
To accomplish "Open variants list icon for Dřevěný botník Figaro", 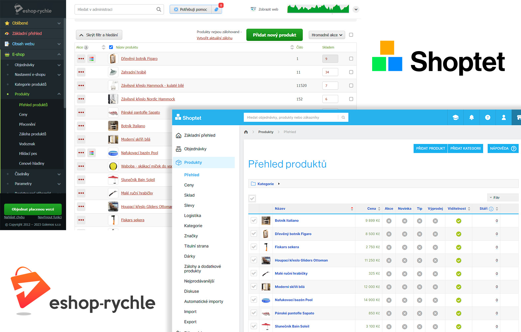I will tap(92, 59).
